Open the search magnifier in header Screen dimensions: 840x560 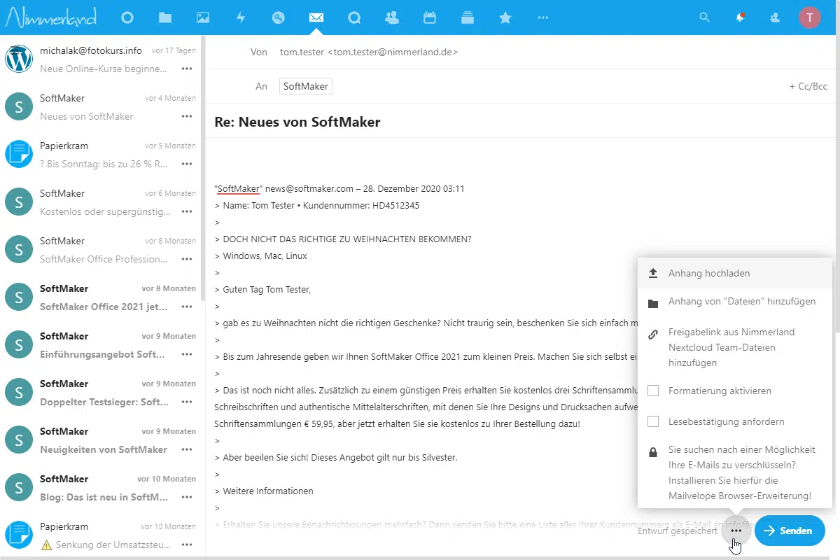(x=705, y=17)
